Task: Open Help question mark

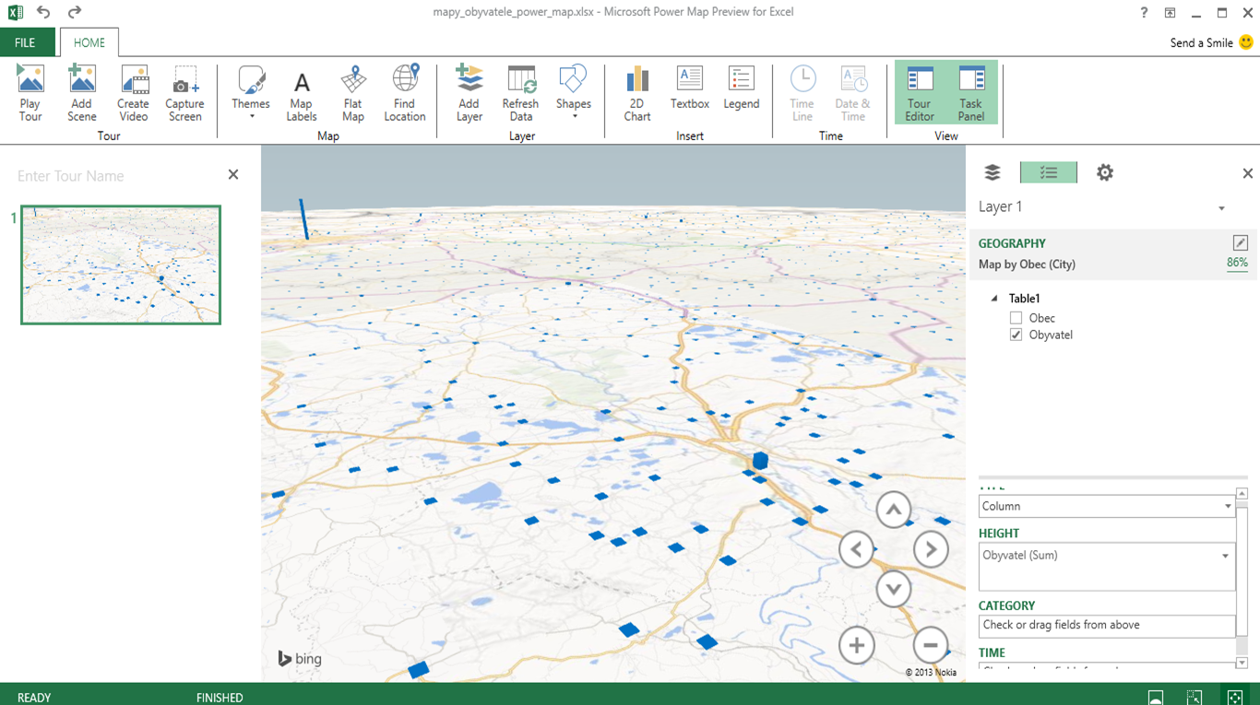Action: tap(1144, 12)
